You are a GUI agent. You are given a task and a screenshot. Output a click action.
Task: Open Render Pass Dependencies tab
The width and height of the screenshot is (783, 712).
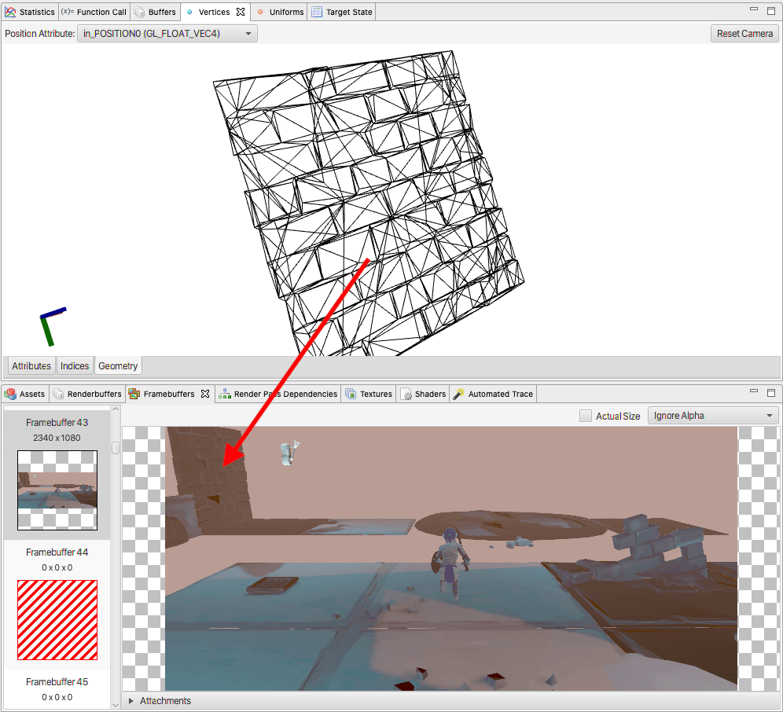click(x=278, y=394)
